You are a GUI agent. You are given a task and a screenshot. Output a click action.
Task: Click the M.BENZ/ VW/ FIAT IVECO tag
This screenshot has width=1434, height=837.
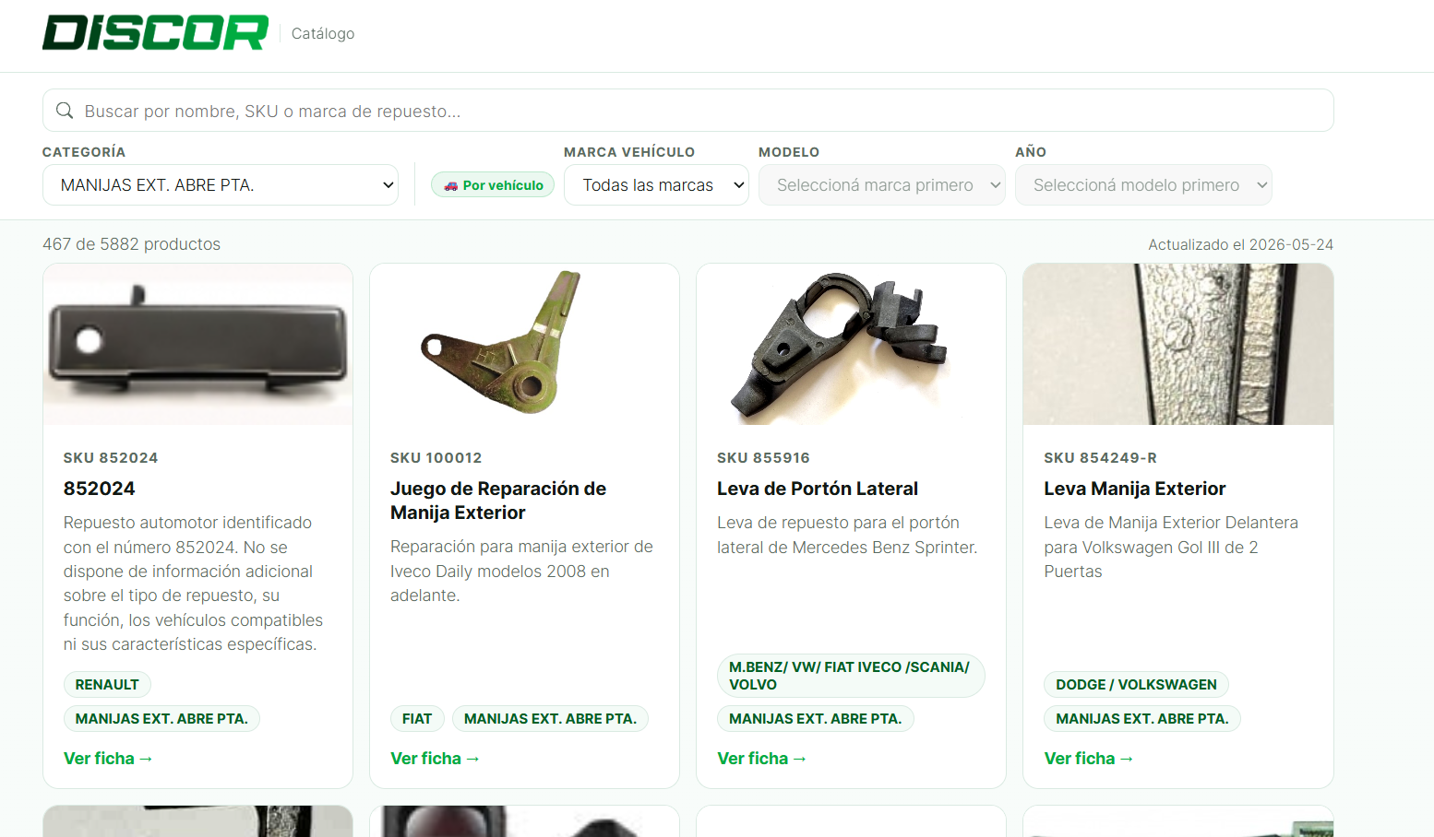click(x=851, y=676)
